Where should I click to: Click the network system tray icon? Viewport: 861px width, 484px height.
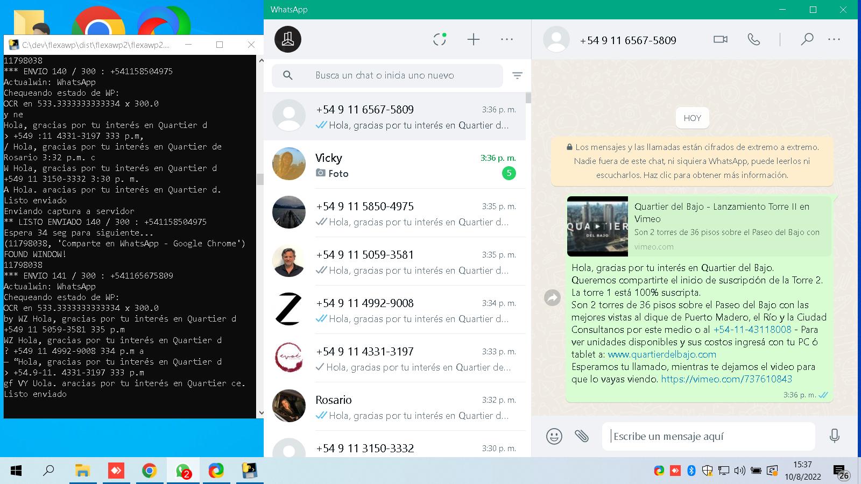coord(724,471)
